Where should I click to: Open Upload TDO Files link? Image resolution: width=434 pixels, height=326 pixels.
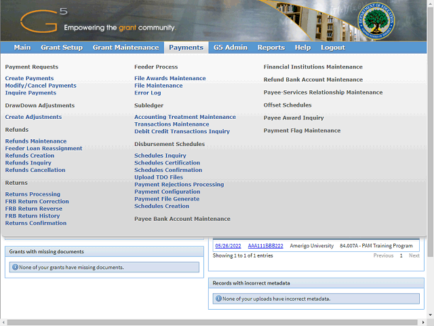(159, 177)
